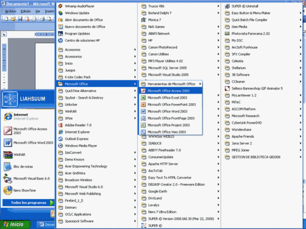Open WinRAR from recent programs list
306x229 pixels.
28,155
